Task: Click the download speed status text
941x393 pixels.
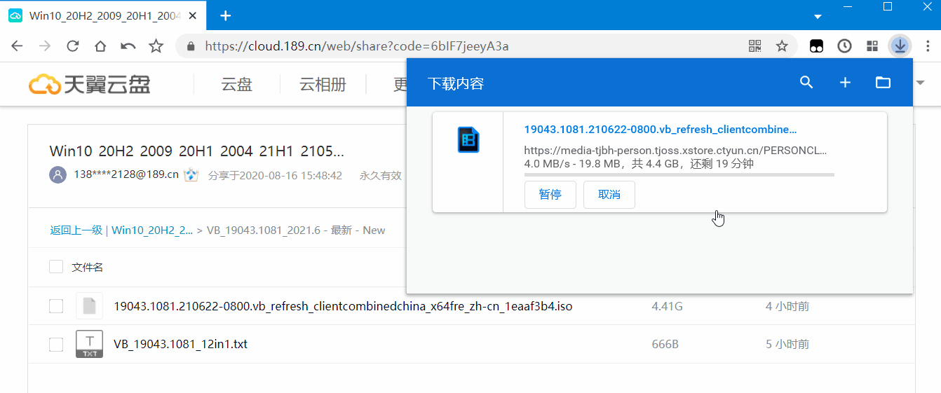Action: pyautogui.click(x=639, y=164)
